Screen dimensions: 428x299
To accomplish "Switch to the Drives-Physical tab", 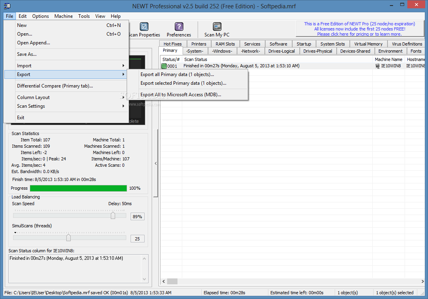I will click(318, 51).
